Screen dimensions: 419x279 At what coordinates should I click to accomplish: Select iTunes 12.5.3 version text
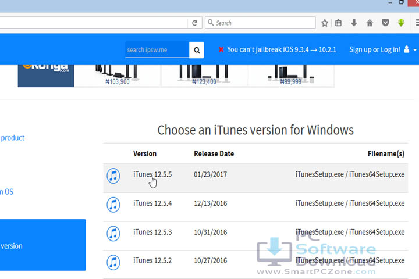pyautogui.click(x=152, y=232)
